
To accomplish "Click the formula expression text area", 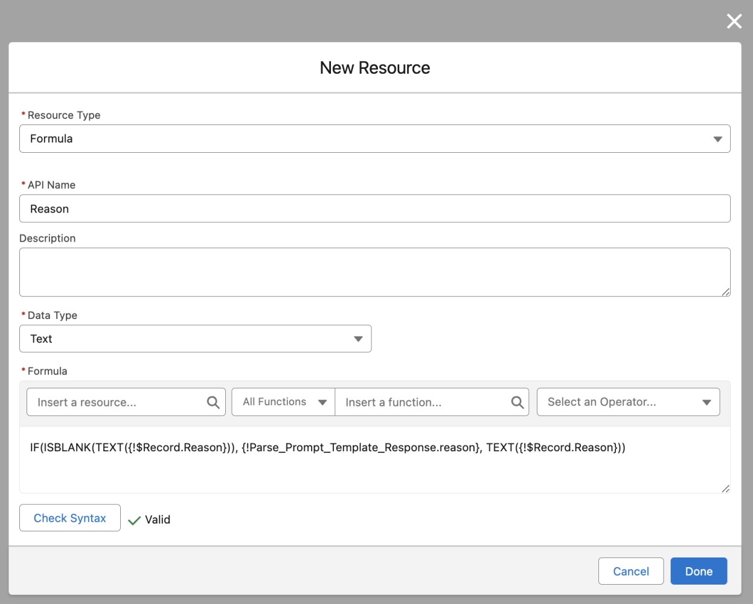I will tap(375, 460).
